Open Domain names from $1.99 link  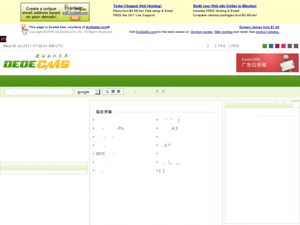(x=259, y=27)
